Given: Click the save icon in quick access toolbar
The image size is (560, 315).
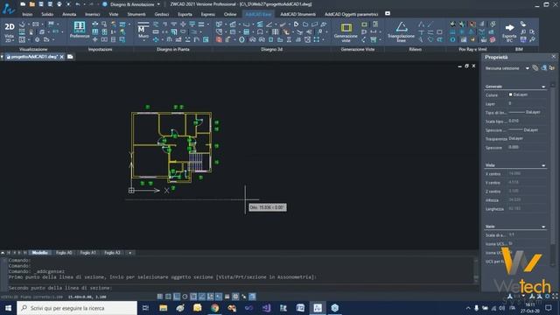Looking at the screenshot, I should tap(41, 4).
